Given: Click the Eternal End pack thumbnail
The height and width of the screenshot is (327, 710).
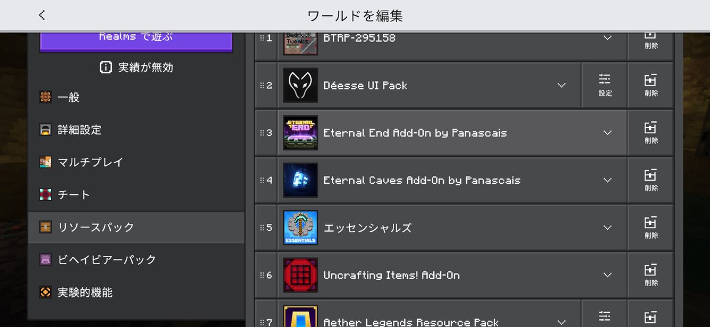Looking at the screenshot, I should pyautogui.click(x=301, y=133).
